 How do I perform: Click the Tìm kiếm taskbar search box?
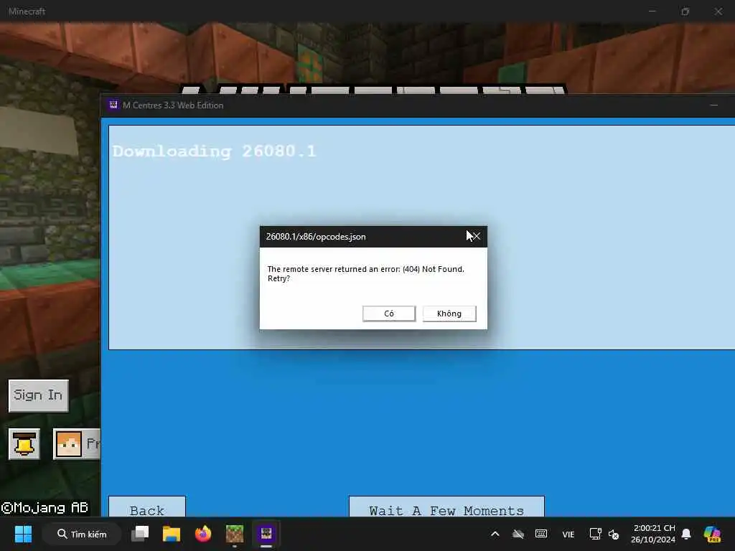[x=82, y=534]
